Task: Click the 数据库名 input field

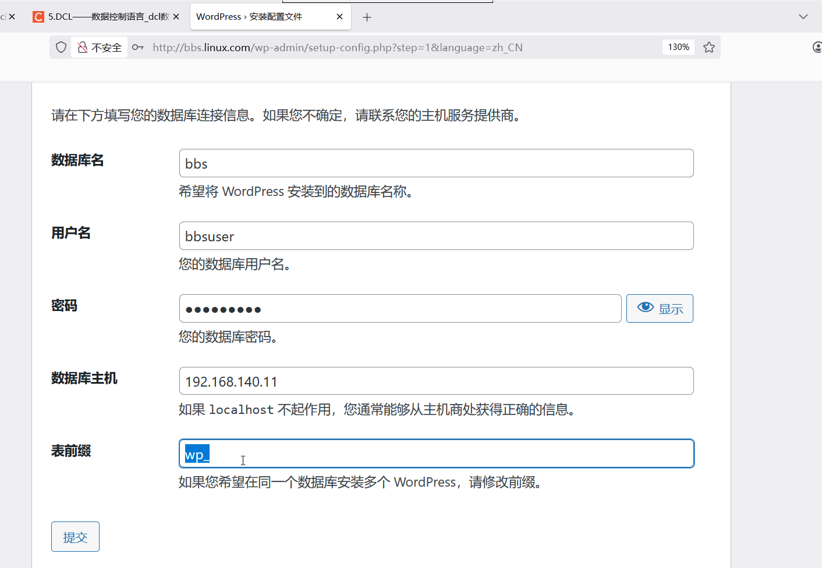Action: (x=436, y=163)
